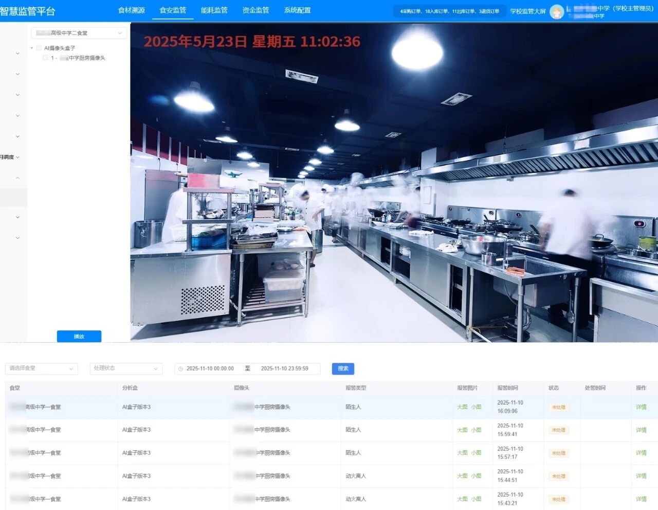Collapse the AI摄像头盒子 tree node arrow
The width and height of the screenshot is (658, 510).
(32, 48)
